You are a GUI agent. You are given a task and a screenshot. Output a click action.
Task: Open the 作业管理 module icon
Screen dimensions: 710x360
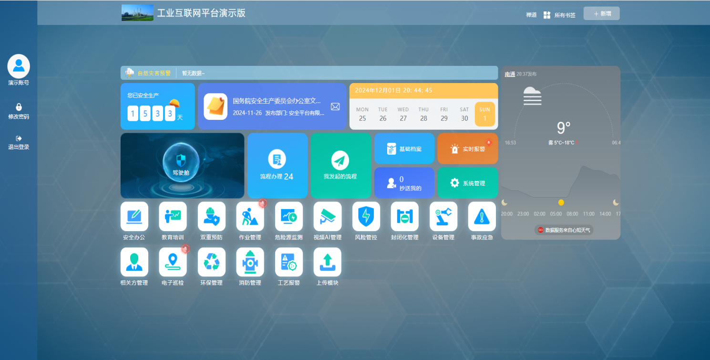250,216
